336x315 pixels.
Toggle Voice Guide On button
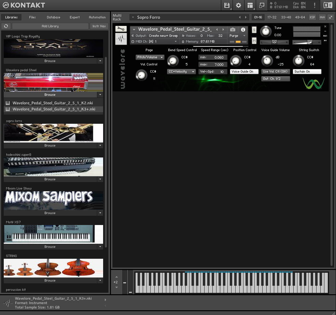pyautogui.click(x=244, y=72)
